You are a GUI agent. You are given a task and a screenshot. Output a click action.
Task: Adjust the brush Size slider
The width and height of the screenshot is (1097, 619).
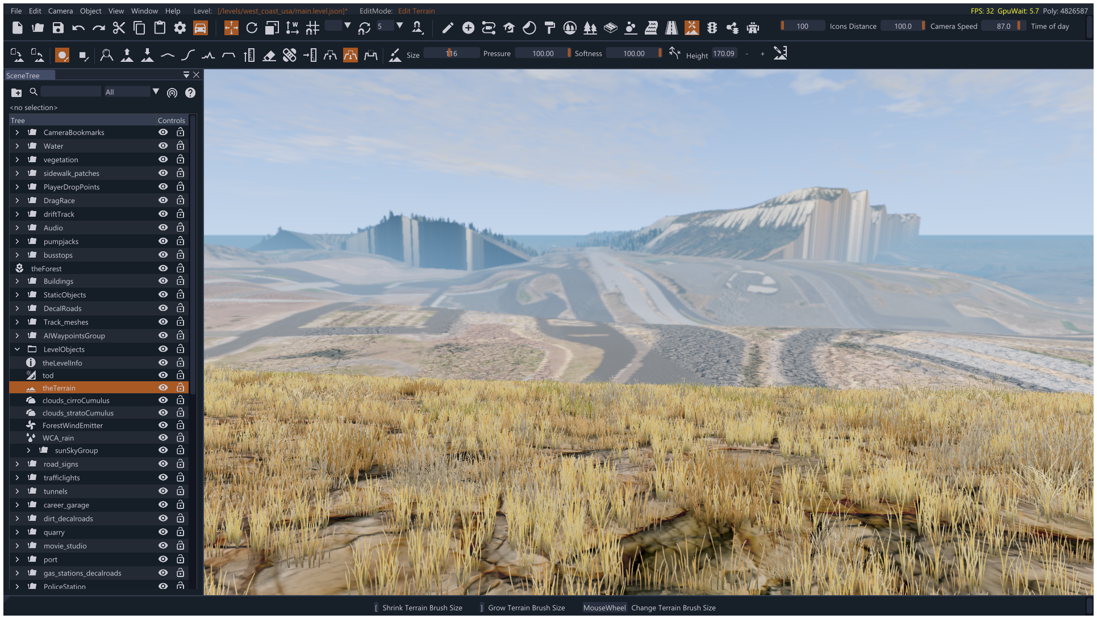point(452,53)
